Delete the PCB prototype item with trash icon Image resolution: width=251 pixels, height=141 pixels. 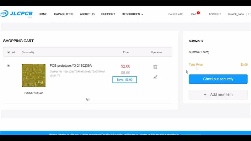155,67
